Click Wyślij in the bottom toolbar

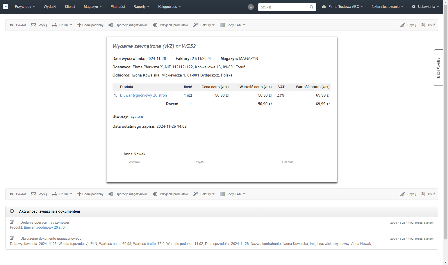coord(39,194)
